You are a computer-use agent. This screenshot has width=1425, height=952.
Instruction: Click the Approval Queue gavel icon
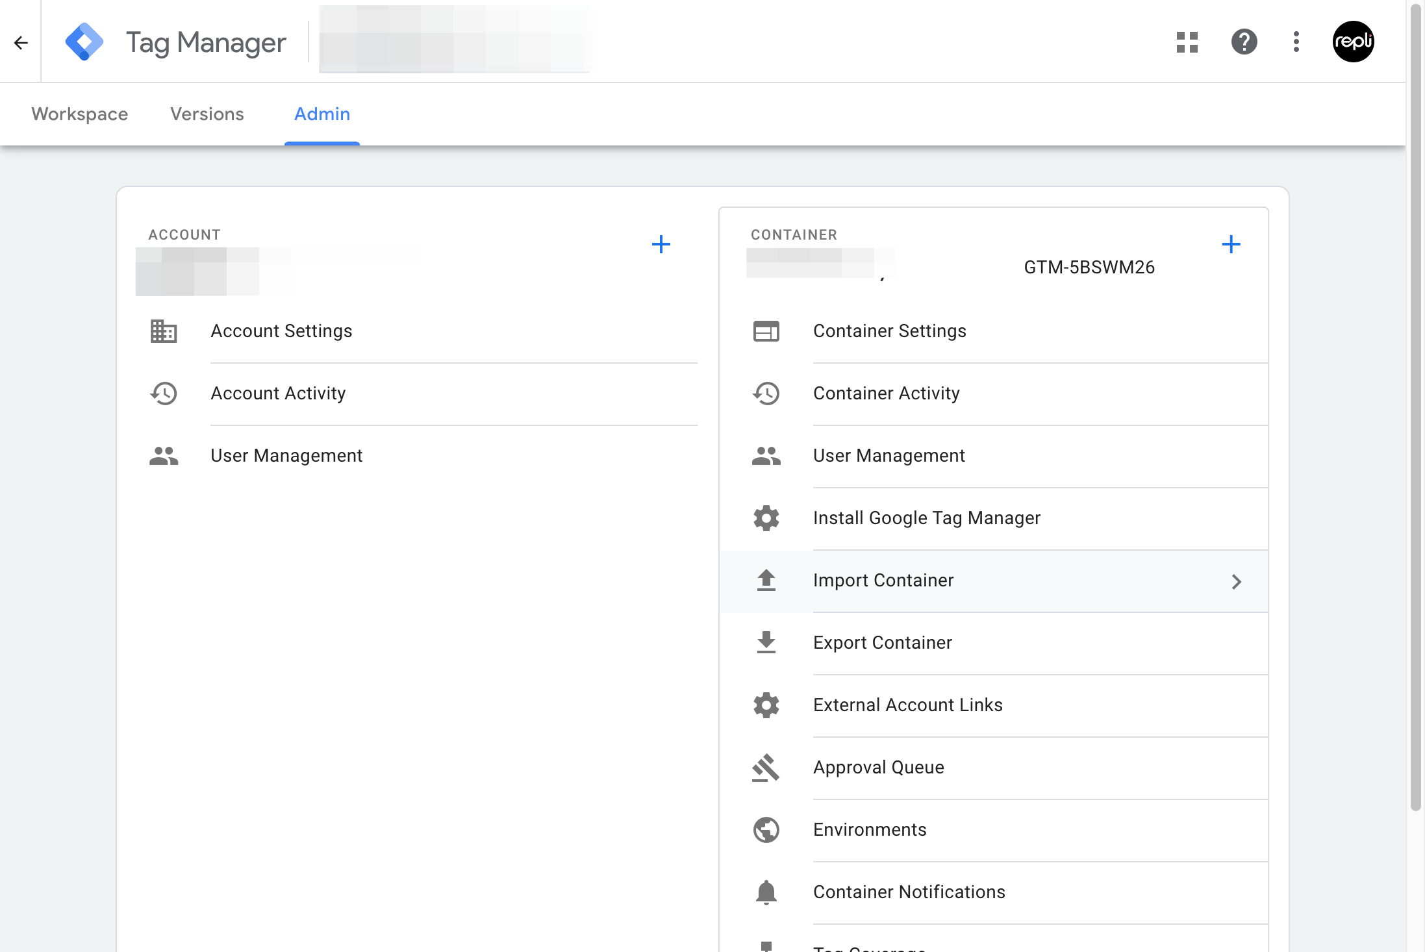(766, 768)
